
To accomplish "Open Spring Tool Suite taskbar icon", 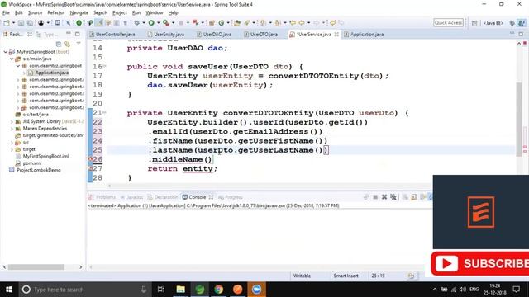I will pyautogui.click(x=200, y=290).
